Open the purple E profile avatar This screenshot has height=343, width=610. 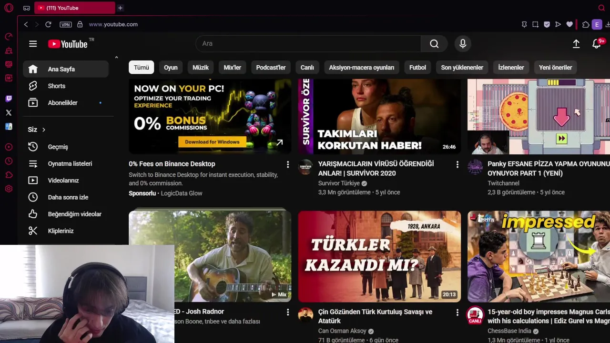tap(597, 24)
